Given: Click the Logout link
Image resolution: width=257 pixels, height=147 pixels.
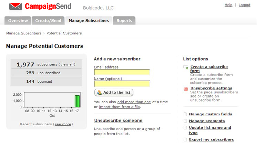Looking at the screenshot, I should pos(244,5).
